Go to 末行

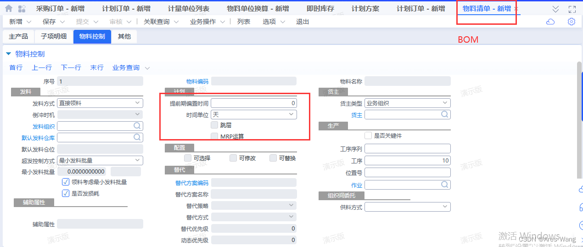97,67
